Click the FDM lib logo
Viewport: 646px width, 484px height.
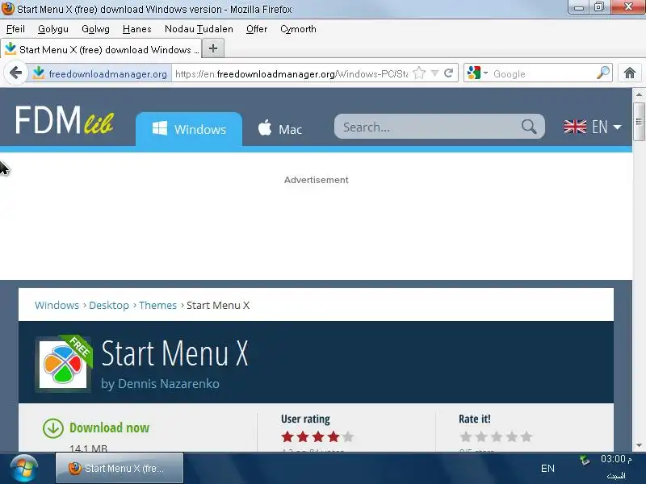[x=65, y=120]
